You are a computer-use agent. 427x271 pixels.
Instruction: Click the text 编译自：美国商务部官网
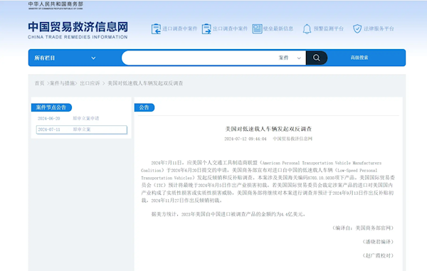(363, 228)
